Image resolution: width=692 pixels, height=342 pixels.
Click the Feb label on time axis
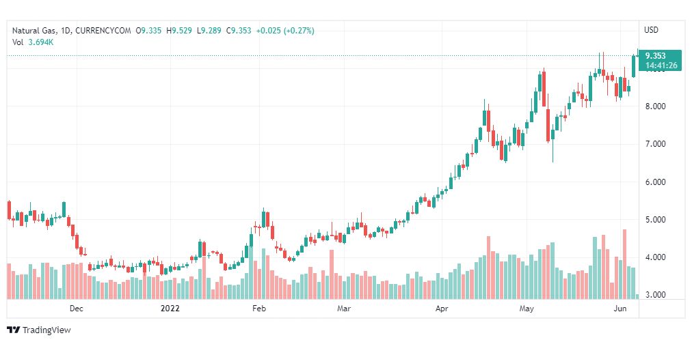click(258, 309)
